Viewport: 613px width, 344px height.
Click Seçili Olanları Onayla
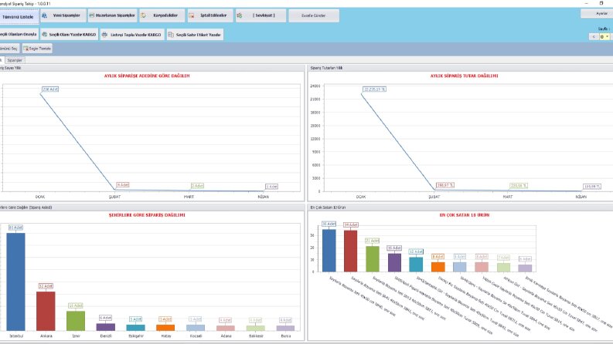click(19, 34)
